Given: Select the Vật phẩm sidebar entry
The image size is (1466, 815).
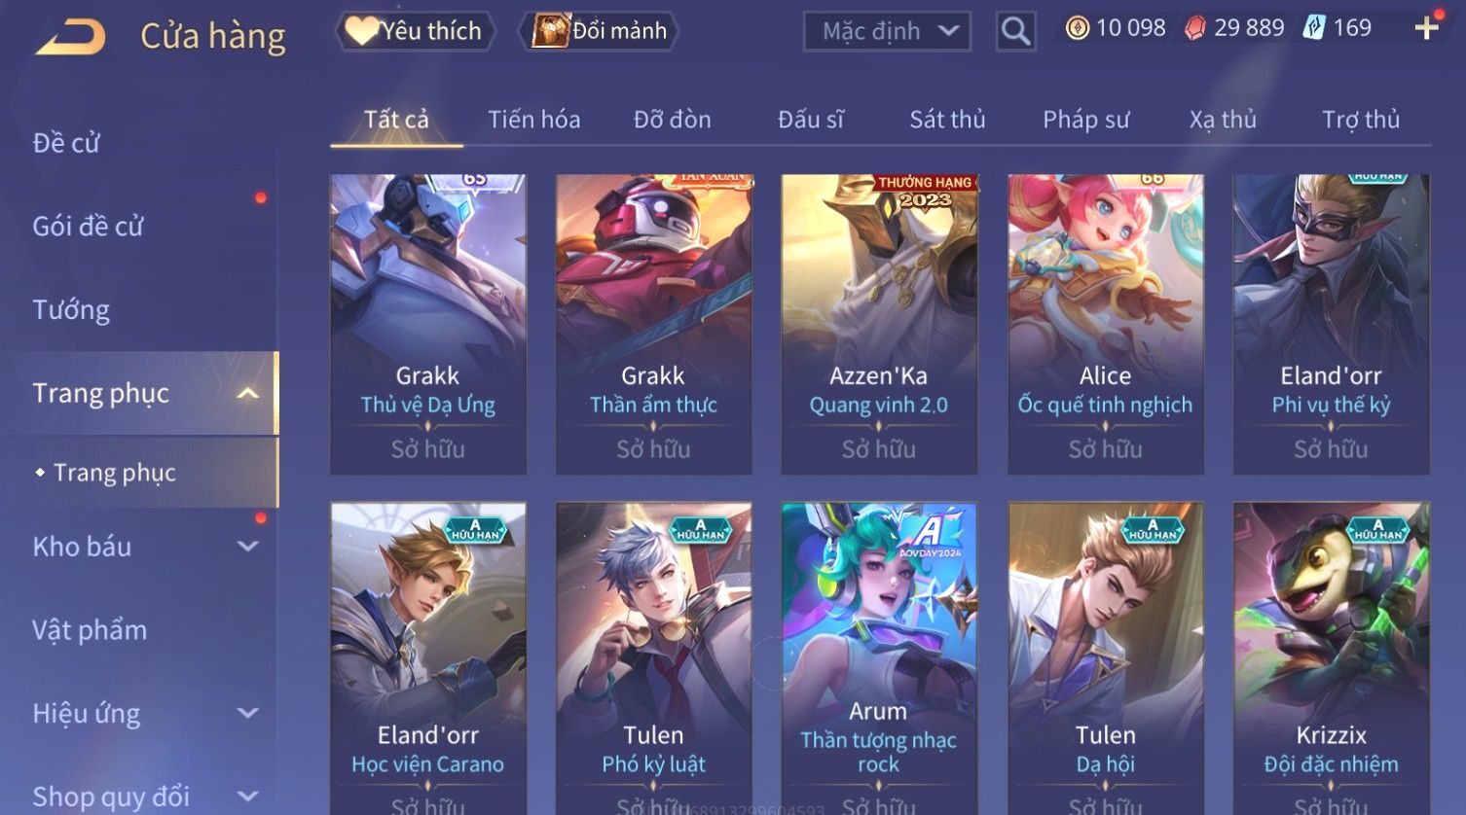Looking at the screenshot, I should tap(90, 630).
